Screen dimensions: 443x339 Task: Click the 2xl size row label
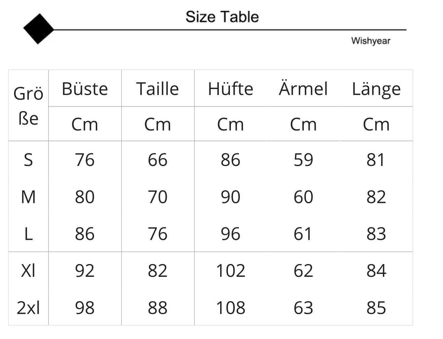28,308
